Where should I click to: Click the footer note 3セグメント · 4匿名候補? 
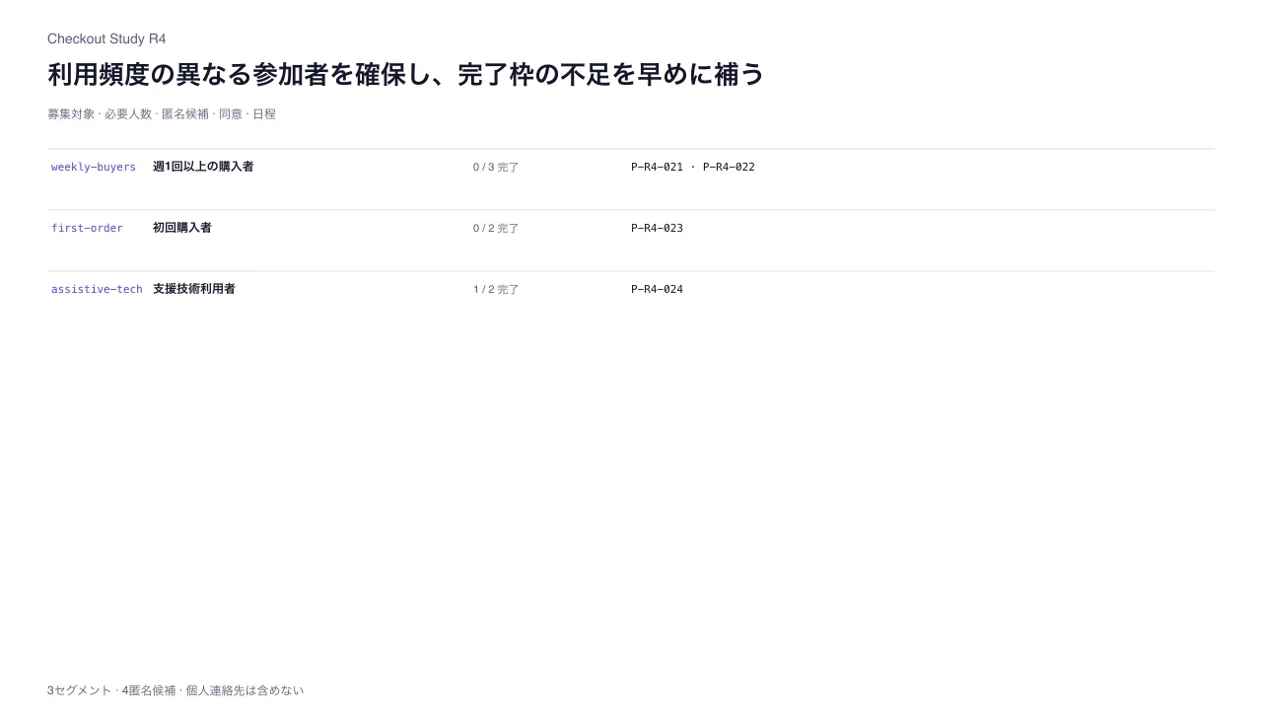point(175,690)
